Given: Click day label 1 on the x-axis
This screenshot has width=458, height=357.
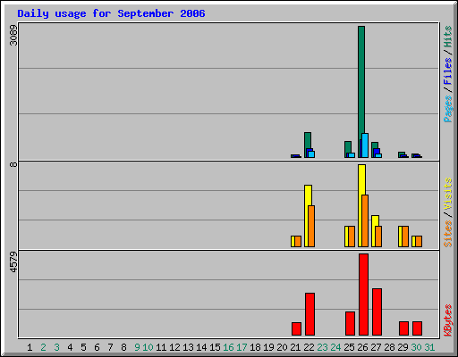Looking at the screenshot, I should tap(30, 347).
